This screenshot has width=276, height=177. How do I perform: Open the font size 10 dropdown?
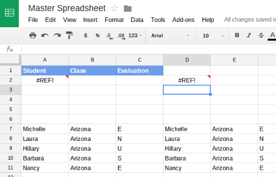(213, 36)
